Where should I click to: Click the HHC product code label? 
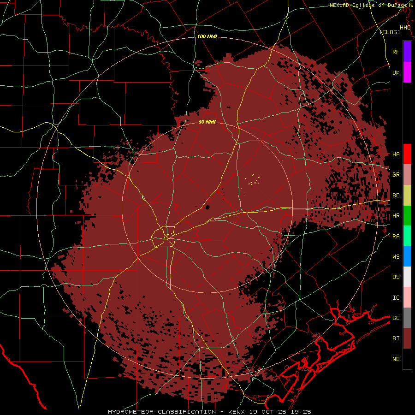click(x=405, y=28)
